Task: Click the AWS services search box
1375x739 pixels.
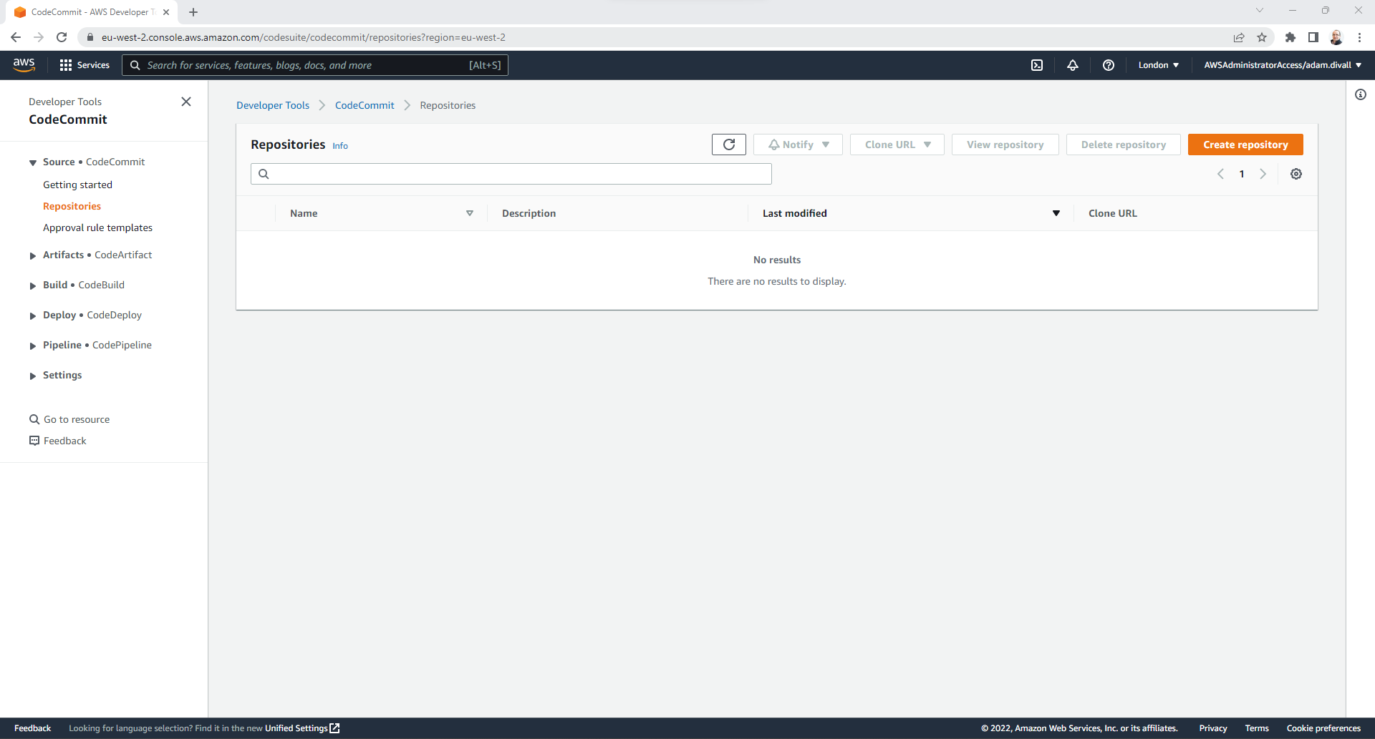Action: 315,65
